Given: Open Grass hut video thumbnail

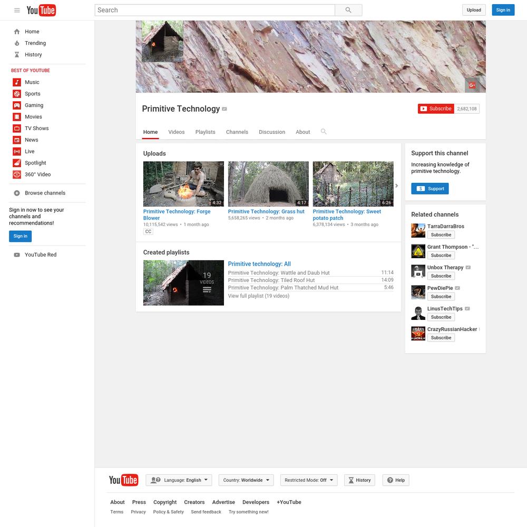Looking at the screenshot, I should (x=268, y=184).
